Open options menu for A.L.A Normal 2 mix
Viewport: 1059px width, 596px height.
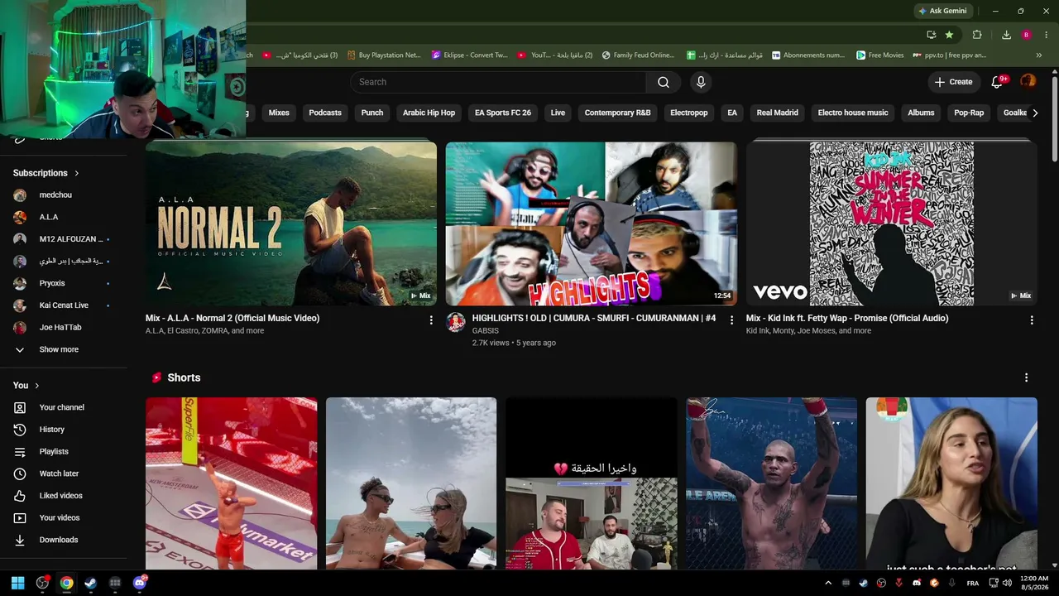[x=431, y=320]
